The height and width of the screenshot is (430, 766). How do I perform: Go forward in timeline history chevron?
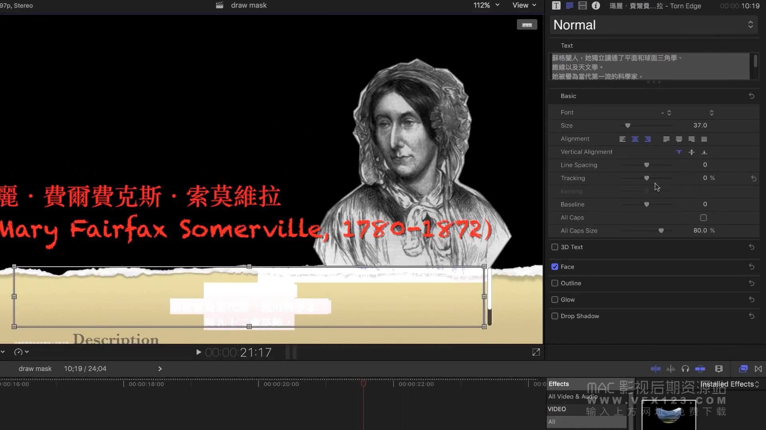pos(160,369)
